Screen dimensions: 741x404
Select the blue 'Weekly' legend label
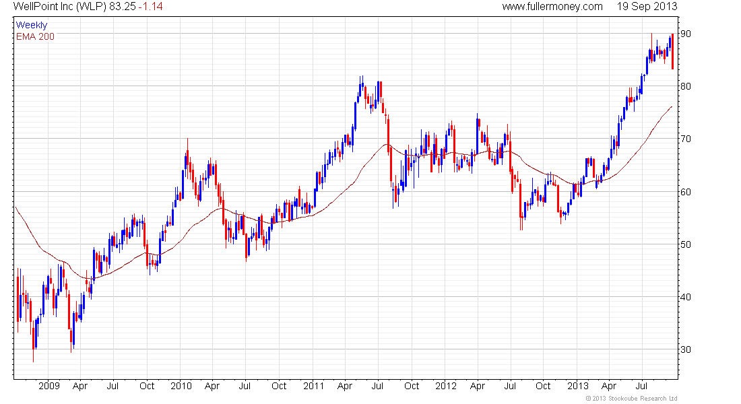pos(31,25)
